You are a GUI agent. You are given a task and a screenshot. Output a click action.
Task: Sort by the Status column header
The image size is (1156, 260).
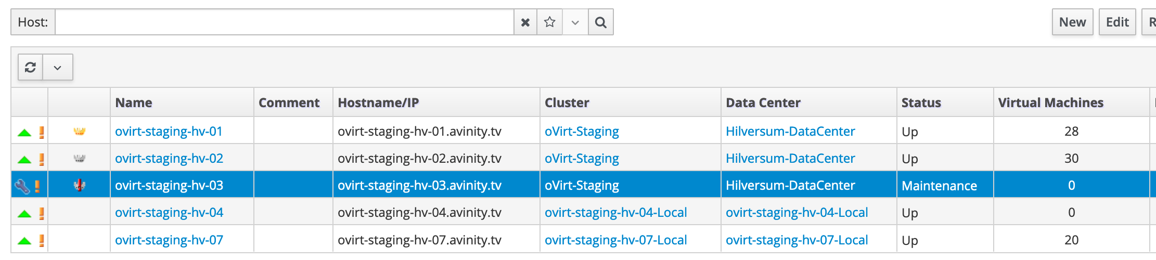(921, 102)
